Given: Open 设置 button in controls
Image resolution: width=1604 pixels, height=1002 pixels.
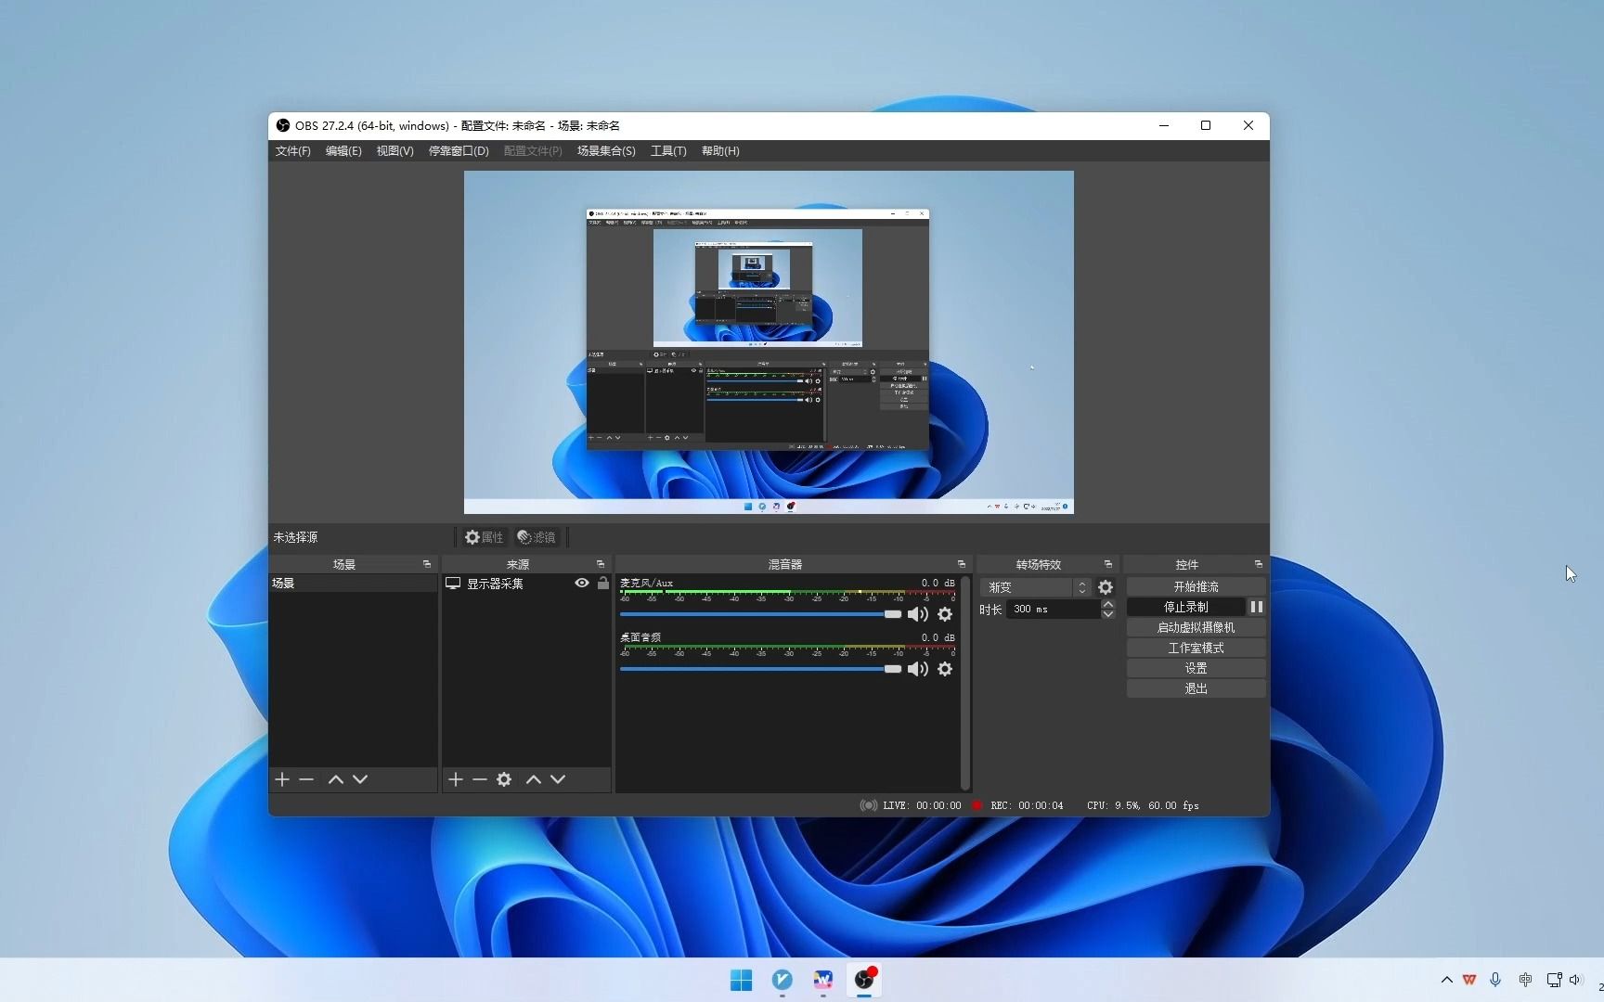Looking at the screenshot, I should point(1196,668).
